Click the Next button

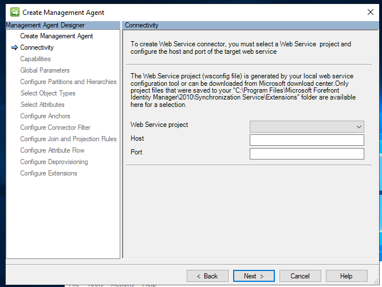[254, 276]
